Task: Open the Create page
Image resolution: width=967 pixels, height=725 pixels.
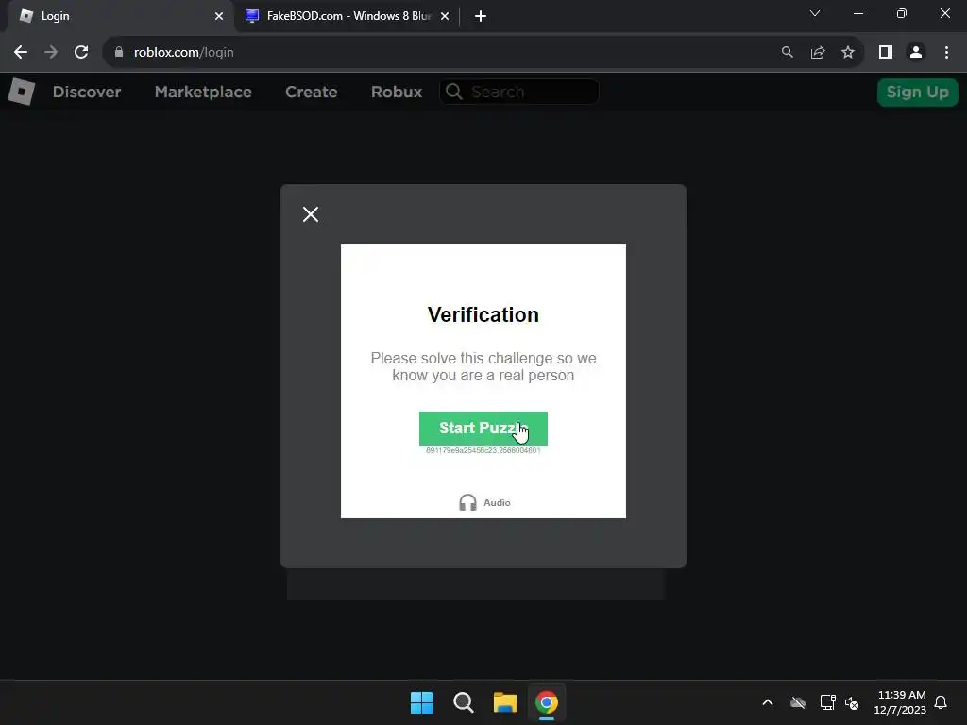Action: tap(311, 92)
